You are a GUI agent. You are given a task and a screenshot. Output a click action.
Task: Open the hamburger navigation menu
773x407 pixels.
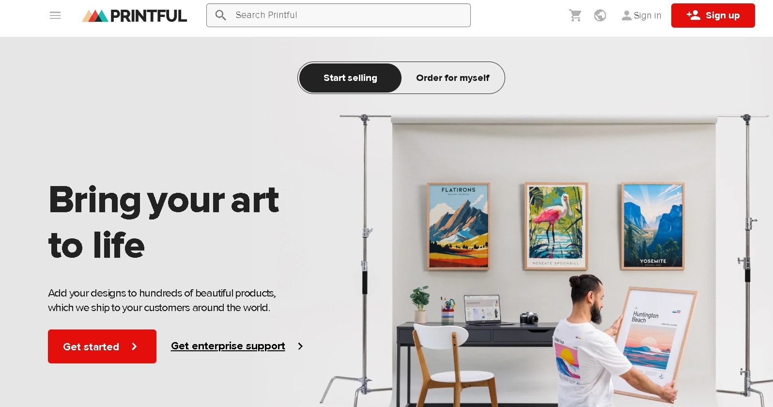click(x=55, y=16)
